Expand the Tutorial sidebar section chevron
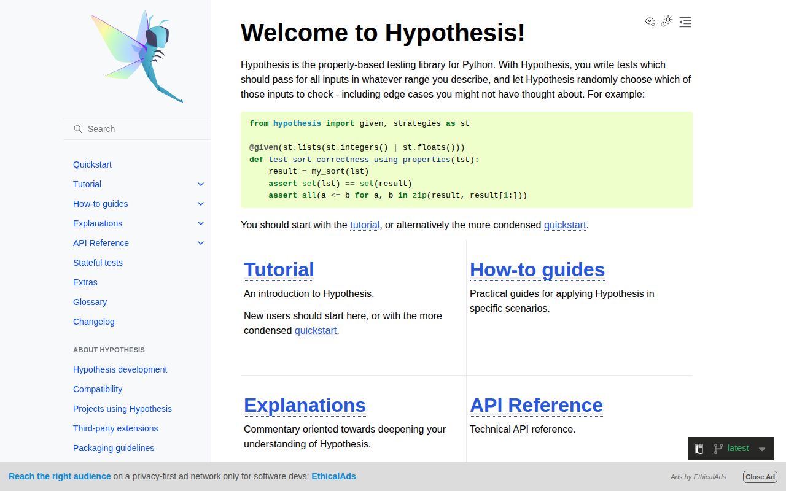This screenshot has height=491, width=786. point(201,184)
